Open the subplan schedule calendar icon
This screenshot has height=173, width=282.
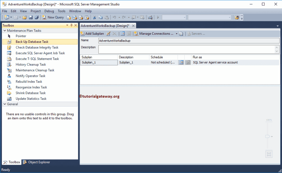click(x=181, y=62)
